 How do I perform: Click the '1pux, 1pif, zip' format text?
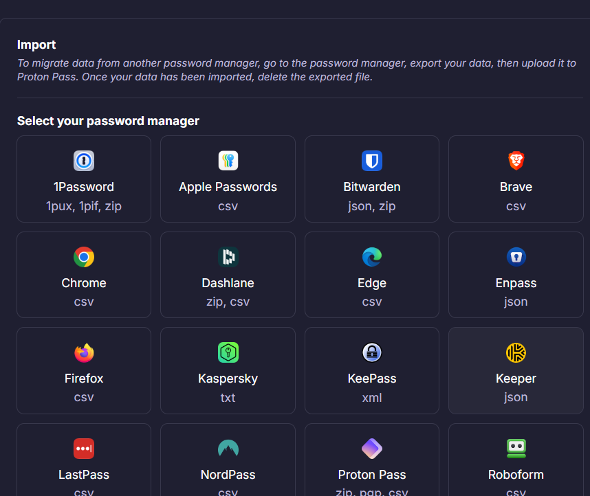[x=84, y=206]
